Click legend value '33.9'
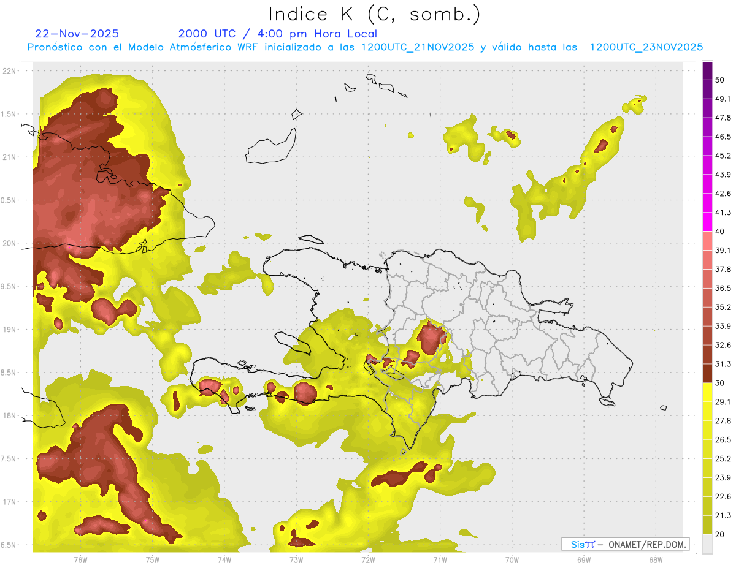The width and height of the screenshot is (736, 568). (723, 326)
